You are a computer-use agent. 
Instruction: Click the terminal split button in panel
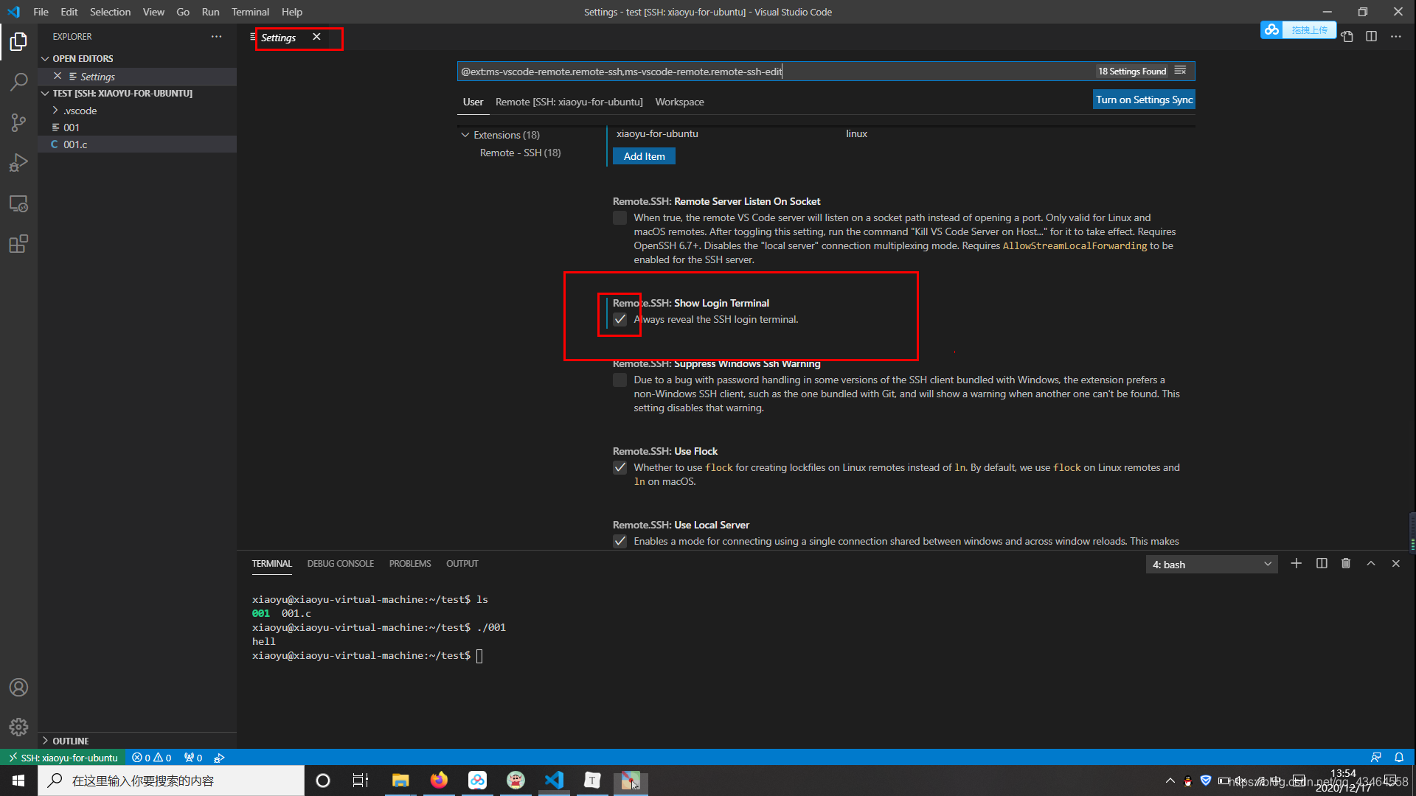click(x=1322, y=564)
